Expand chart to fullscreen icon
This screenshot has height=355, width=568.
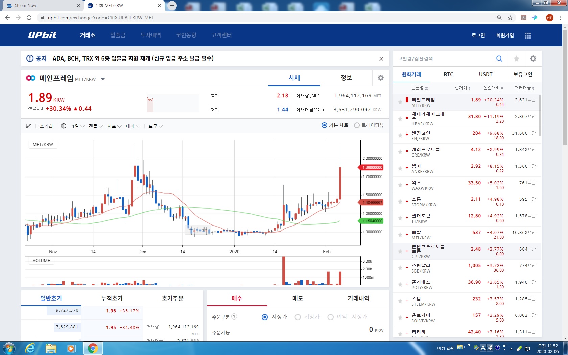tap(29, 126)
